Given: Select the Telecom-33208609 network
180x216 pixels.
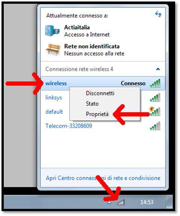Looking at the screenshot, I should [69, 126].
